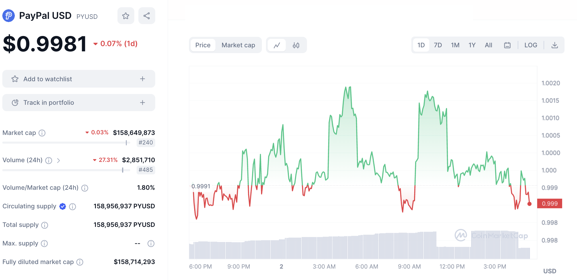Click Circulating supply info icon
577x280 pixels.
pos(73,207)
